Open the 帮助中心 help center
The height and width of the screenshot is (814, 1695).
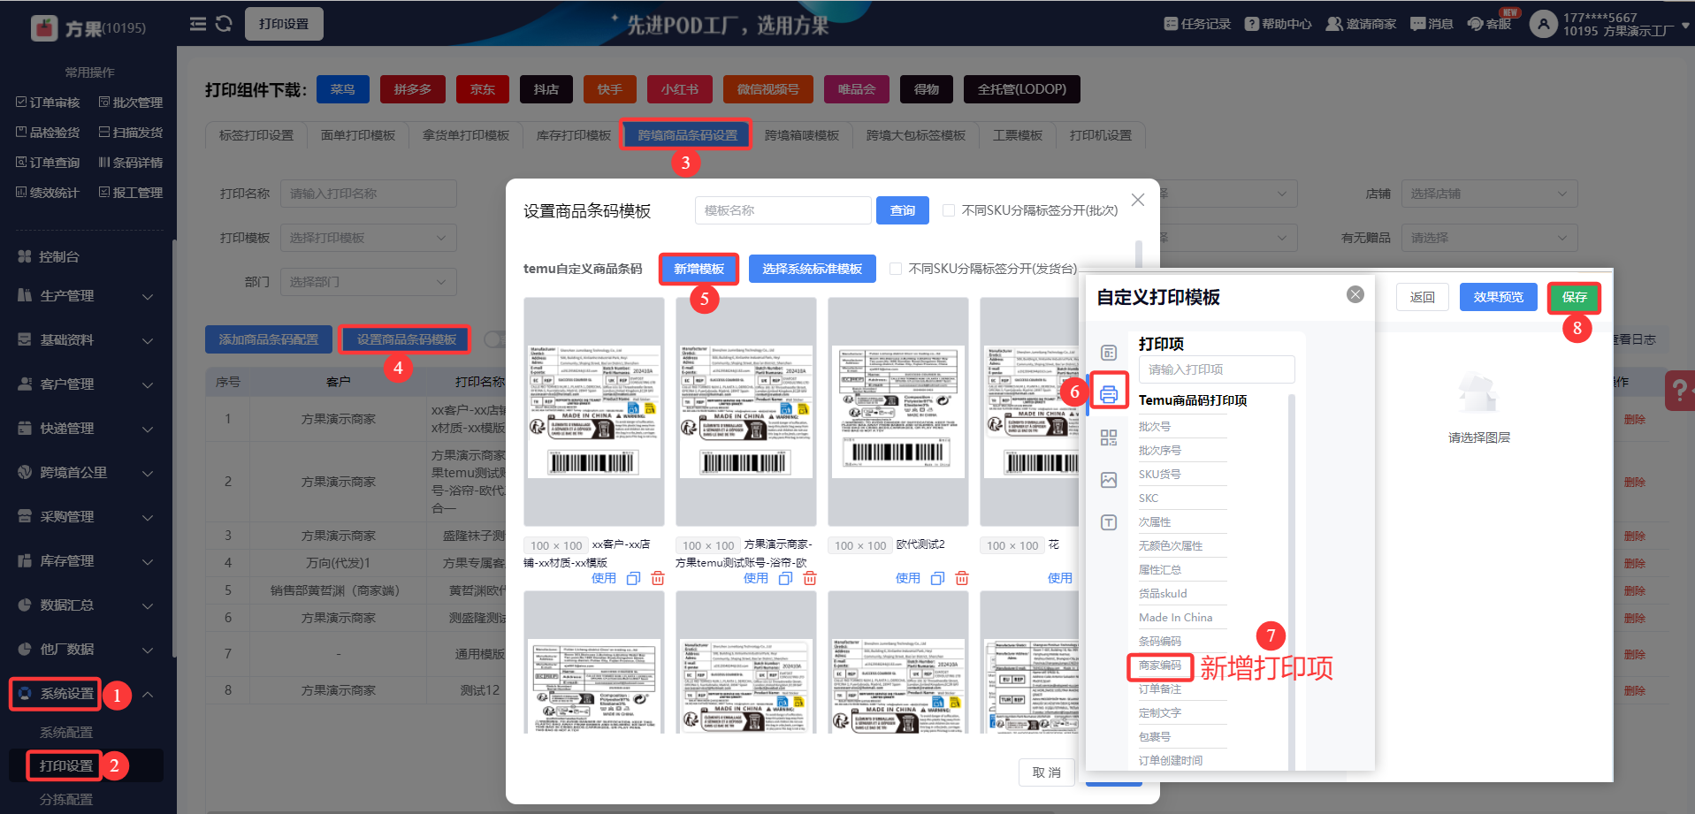(1278, 24)
